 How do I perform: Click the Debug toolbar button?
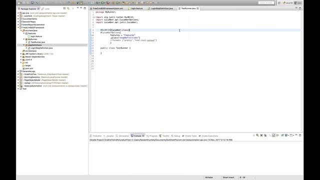[x=97, y=3]
